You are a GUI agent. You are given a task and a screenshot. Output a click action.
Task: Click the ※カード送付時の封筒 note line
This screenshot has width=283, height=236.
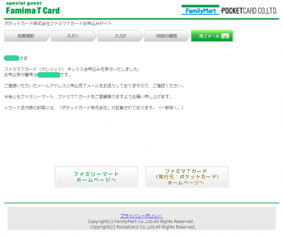[x=94, y=108]
